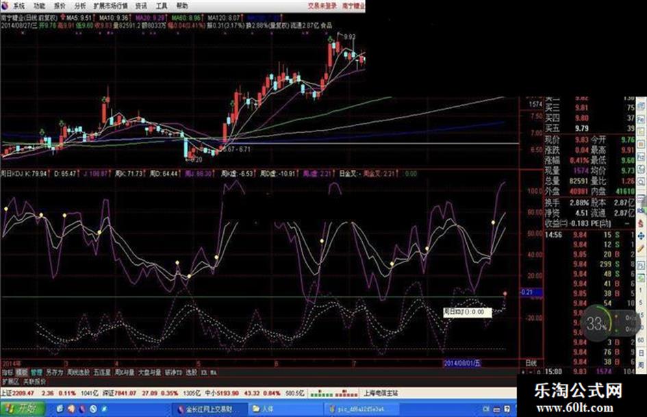Click the last quick launch icon
The height and width of the screenshot is (417, 647).
pyautogui.click(x=104, y=409)
